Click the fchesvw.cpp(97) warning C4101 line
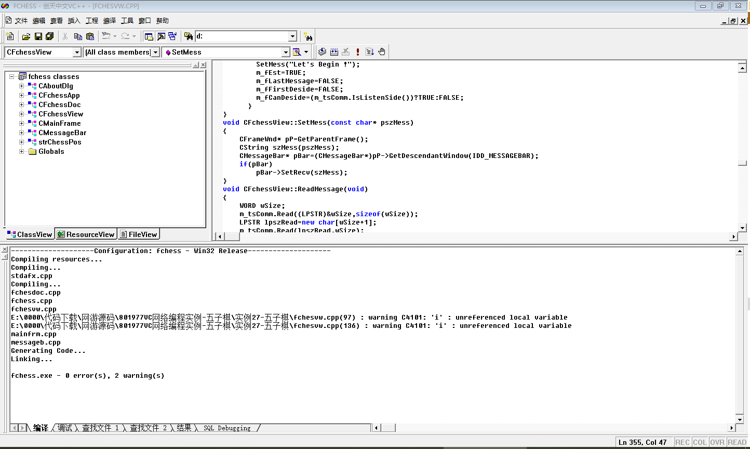 pyautogui.click(x=289, y=318)
